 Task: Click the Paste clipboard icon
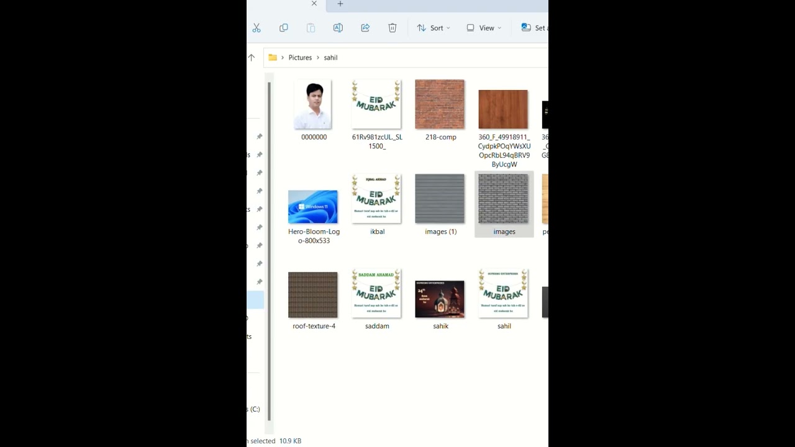pos(311,28)
